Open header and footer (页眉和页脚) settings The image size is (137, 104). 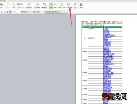pos(61,6)
